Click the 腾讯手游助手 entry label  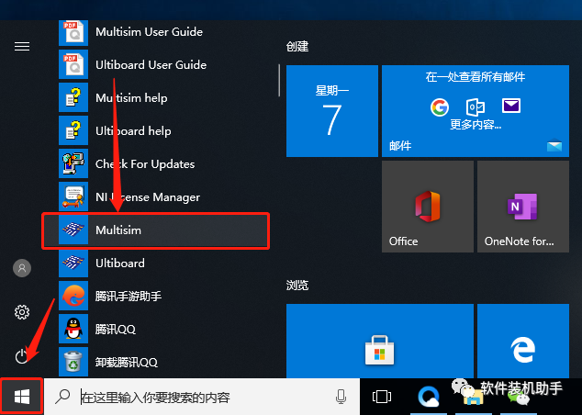coord(128,297)
